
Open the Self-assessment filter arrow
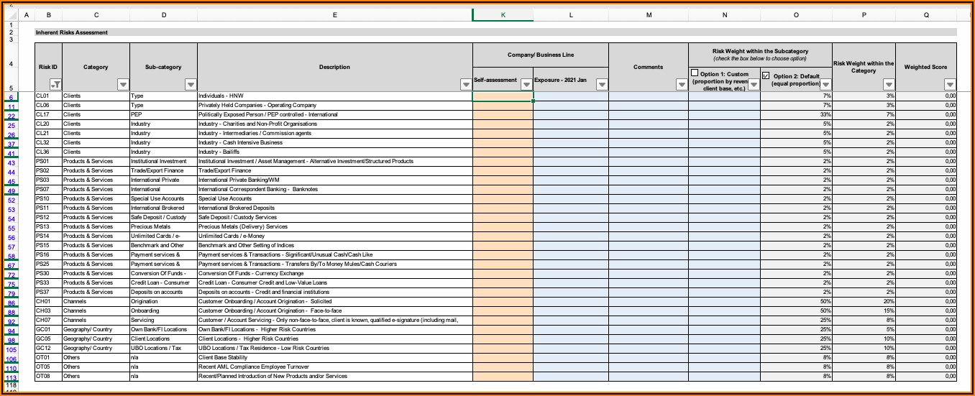coord(526,85)
